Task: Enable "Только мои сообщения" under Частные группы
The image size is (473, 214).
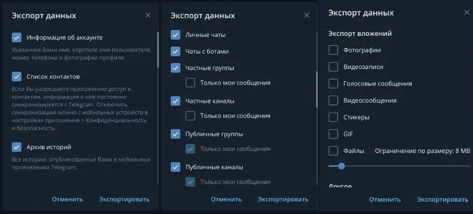Action: [x=190, y=83]
